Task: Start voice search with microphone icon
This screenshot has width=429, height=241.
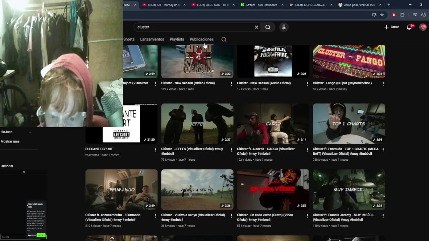Action: [x=284, y=27]
